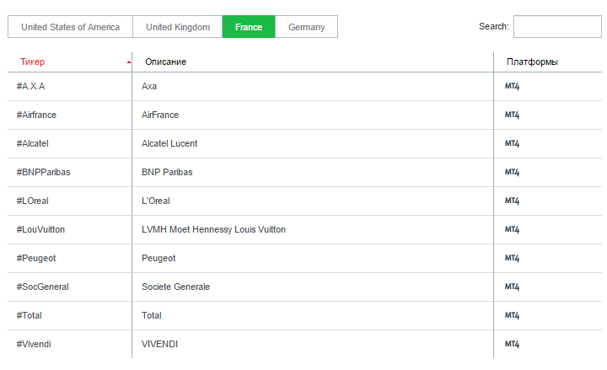The image size is (607, 370).
Task: Select the France tab
Action: (x=249, y=27)
